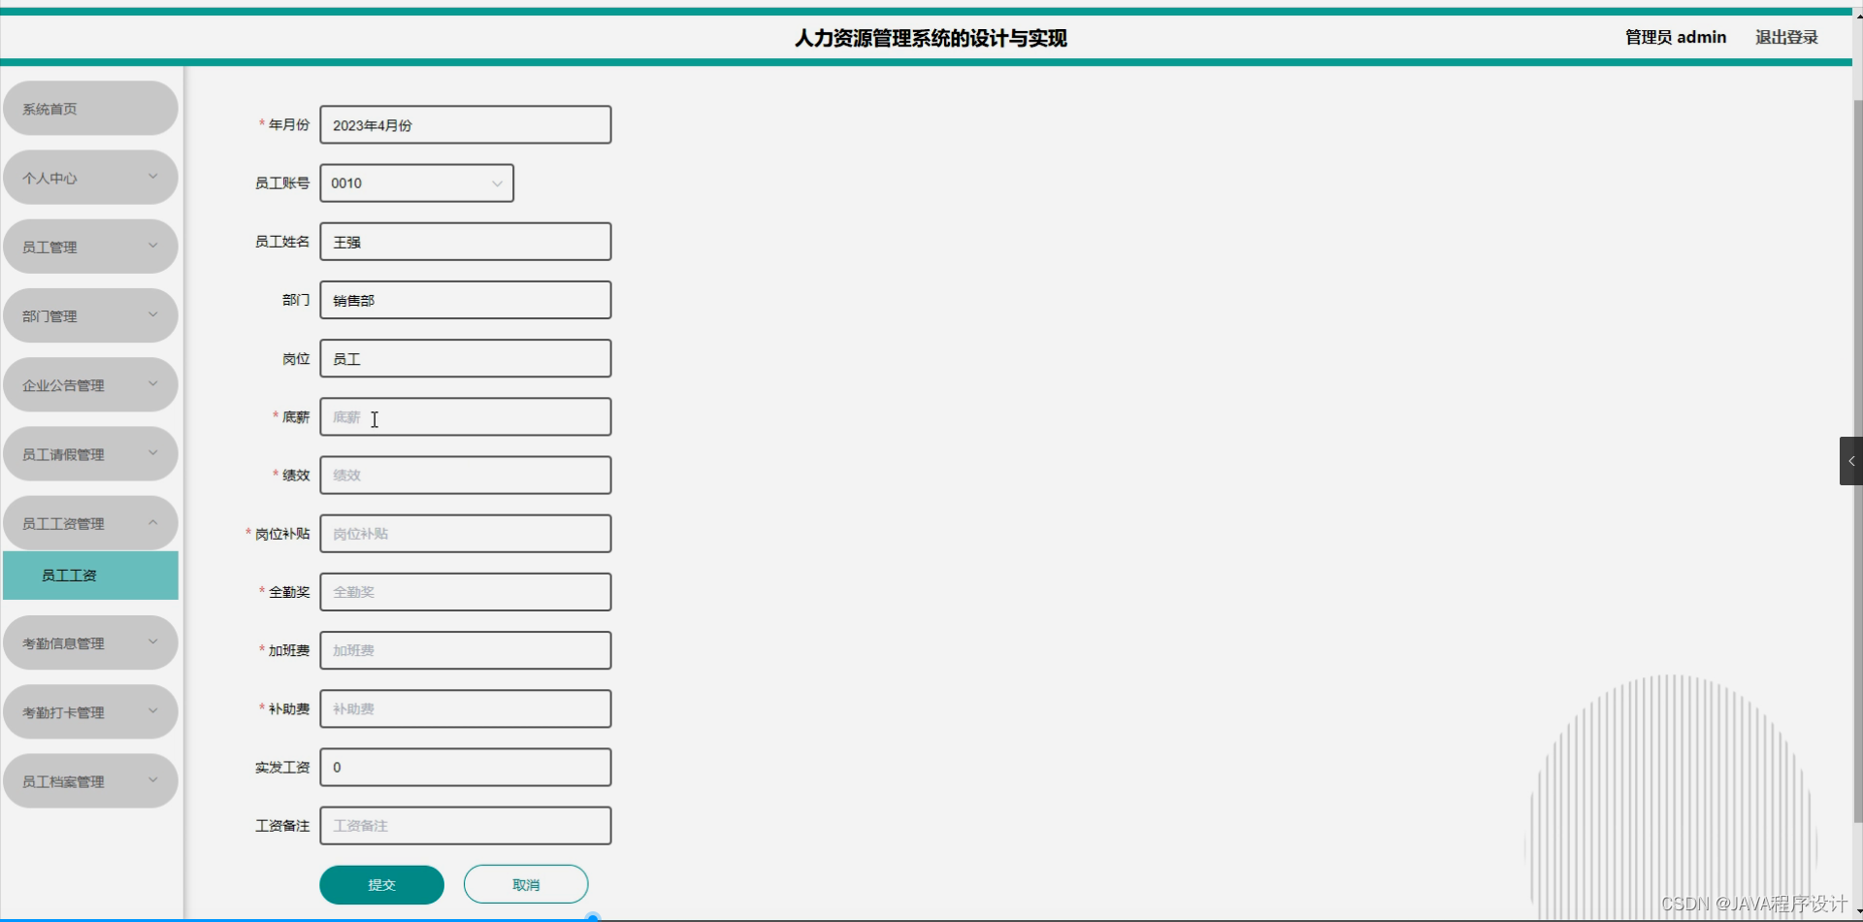Focus the 绩效 input field
Image resolution: width=1863 pixels, height=922 pixels.
pos(466,476)
